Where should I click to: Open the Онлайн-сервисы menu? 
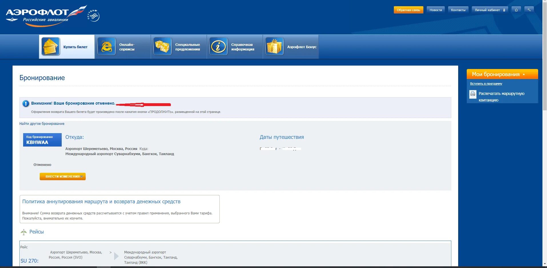coord(123,47)
